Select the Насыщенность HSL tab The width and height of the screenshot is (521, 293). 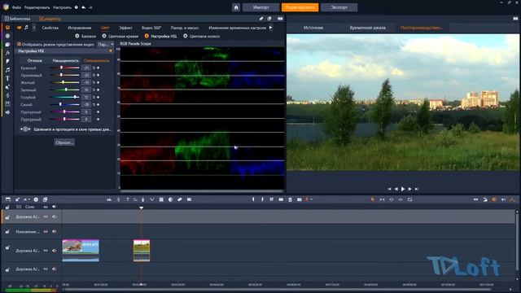pyautogui.click(x=65, y=60)
